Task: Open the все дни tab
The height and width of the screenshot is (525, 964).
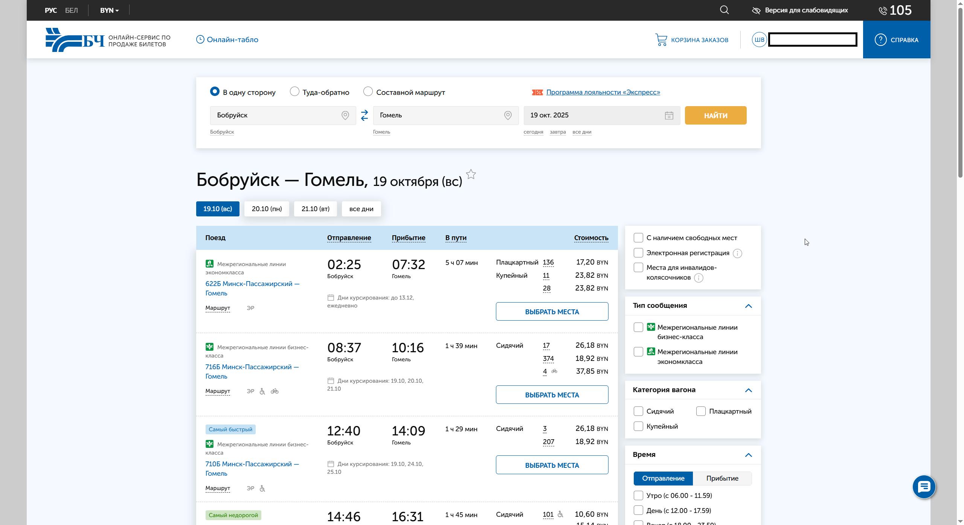Action: click(361, 209)
